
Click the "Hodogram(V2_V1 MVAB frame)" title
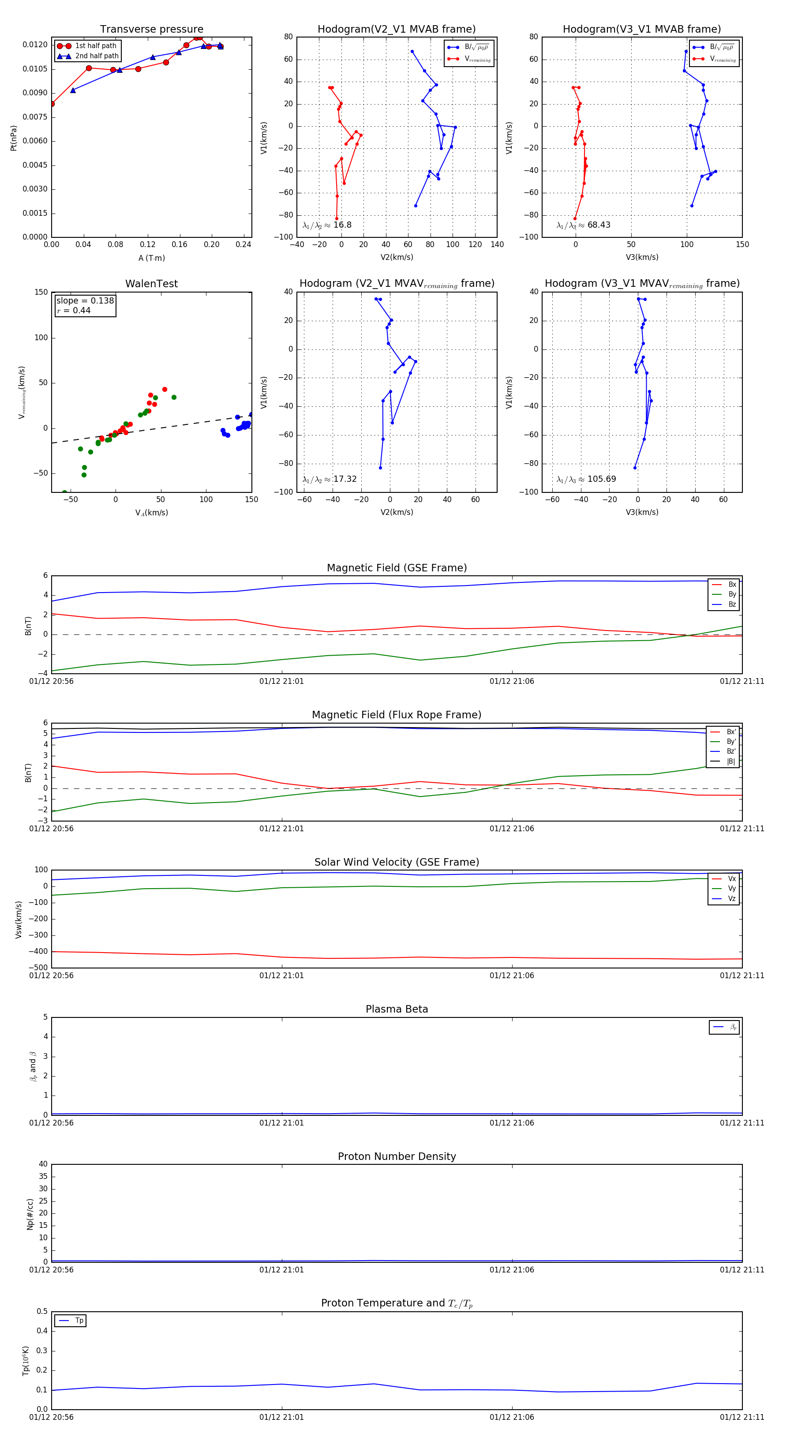pyautogui.click(x=397, y=30)
